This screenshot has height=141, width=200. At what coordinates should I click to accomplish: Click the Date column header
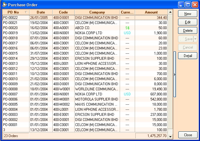(41, 12)
